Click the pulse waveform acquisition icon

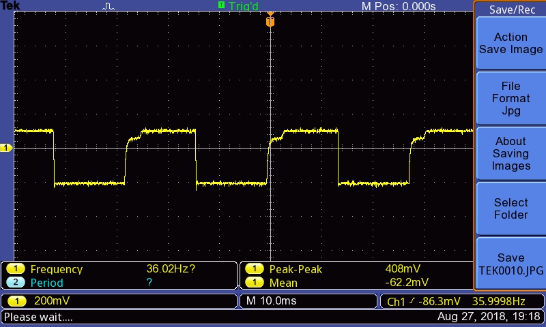pos(109,6)
